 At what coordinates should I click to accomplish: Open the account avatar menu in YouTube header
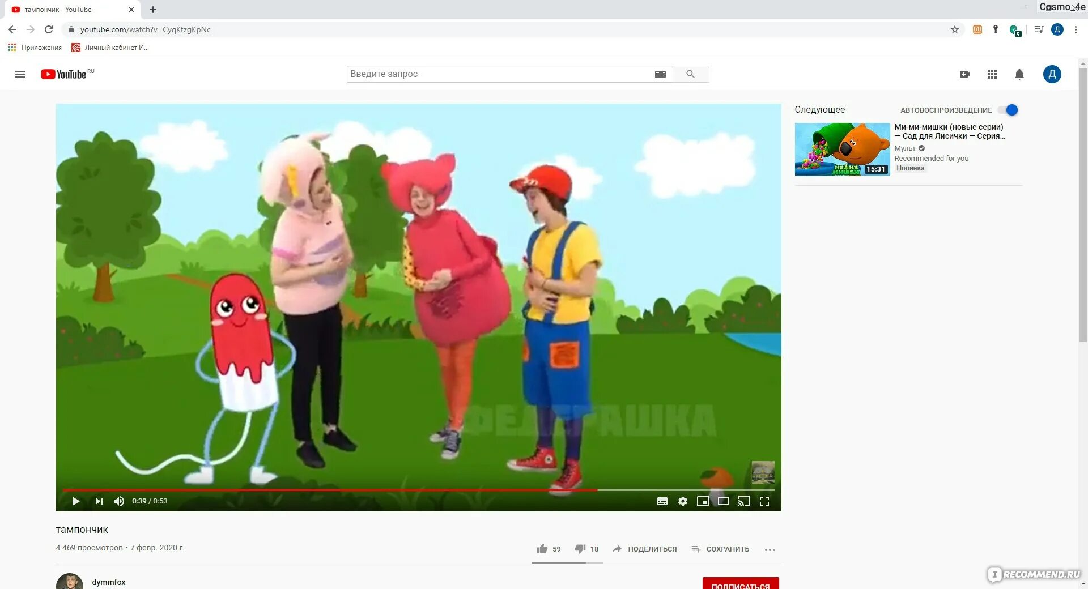tap(1052, 74)
